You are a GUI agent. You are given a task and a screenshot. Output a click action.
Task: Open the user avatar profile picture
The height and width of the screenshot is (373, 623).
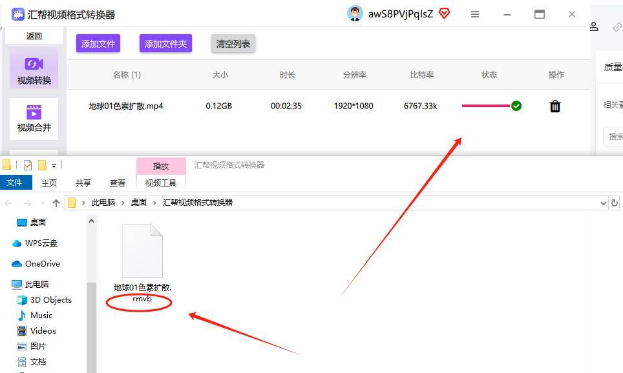coord(355,14)
